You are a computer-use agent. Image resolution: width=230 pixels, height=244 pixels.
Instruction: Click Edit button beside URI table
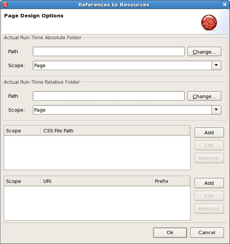click(x=209, y=196)
